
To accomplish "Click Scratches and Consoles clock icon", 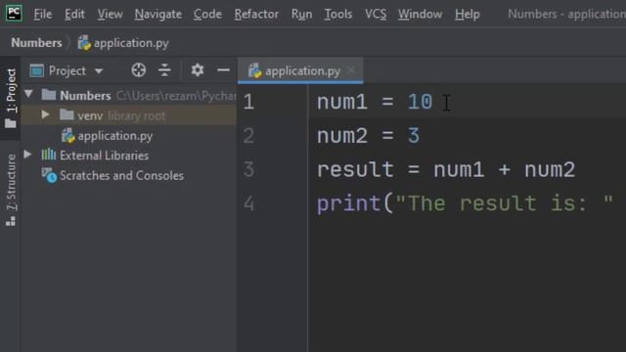I will (50, 175).
